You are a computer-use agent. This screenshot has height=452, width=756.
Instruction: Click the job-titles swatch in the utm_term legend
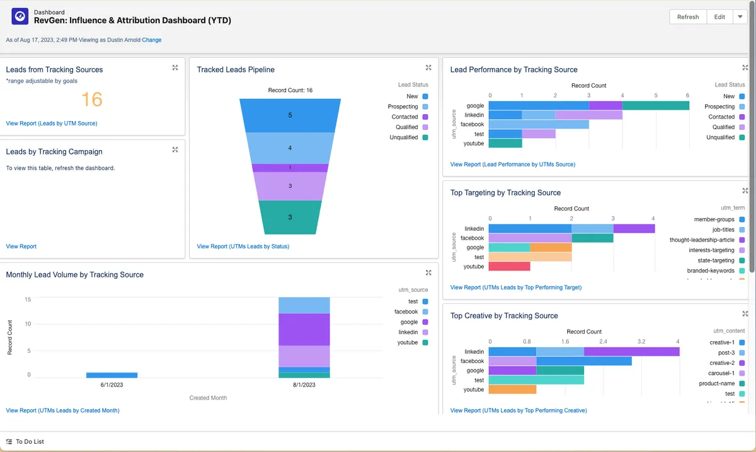point(742,229)
